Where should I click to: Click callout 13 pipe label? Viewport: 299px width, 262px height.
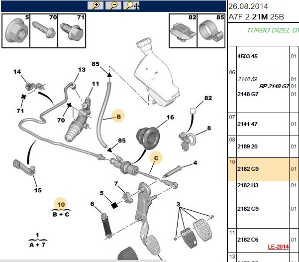pyautogui.click(x=82, y=70)
